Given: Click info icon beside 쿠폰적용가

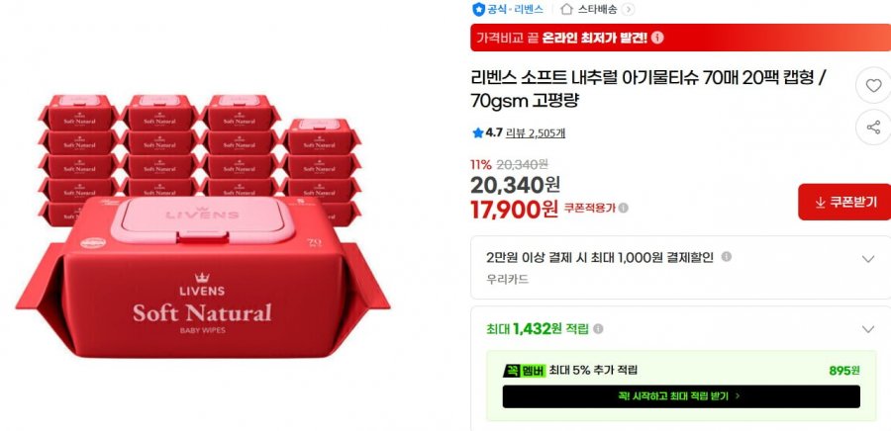Looking at the screenshot, I should click(624, 209).
